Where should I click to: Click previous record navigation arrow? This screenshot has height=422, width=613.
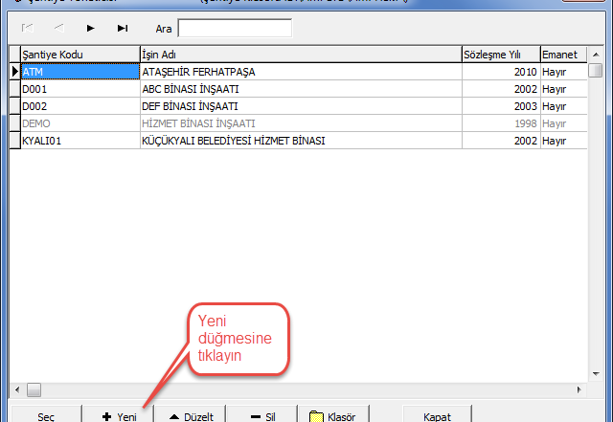58,29
